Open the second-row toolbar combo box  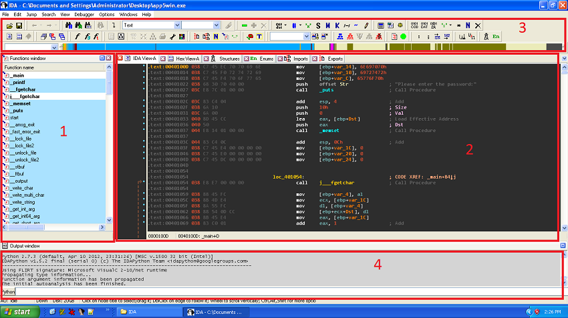coord(306,37)
